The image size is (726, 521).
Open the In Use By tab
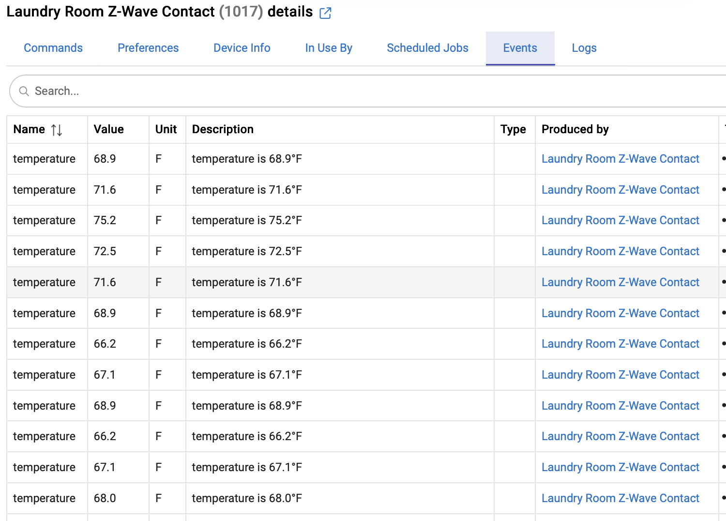click(329, 48)
